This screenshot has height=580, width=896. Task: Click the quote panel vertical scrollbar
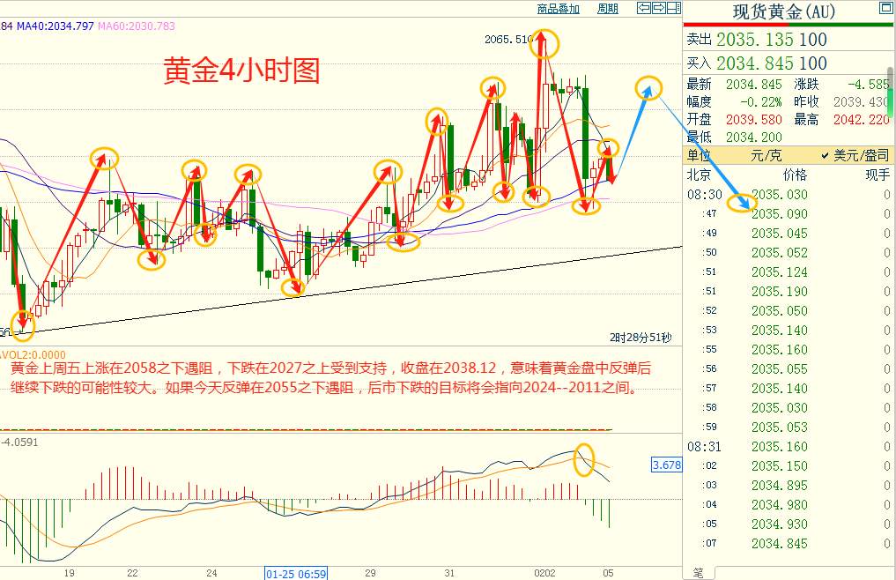[x=890, y=92]
